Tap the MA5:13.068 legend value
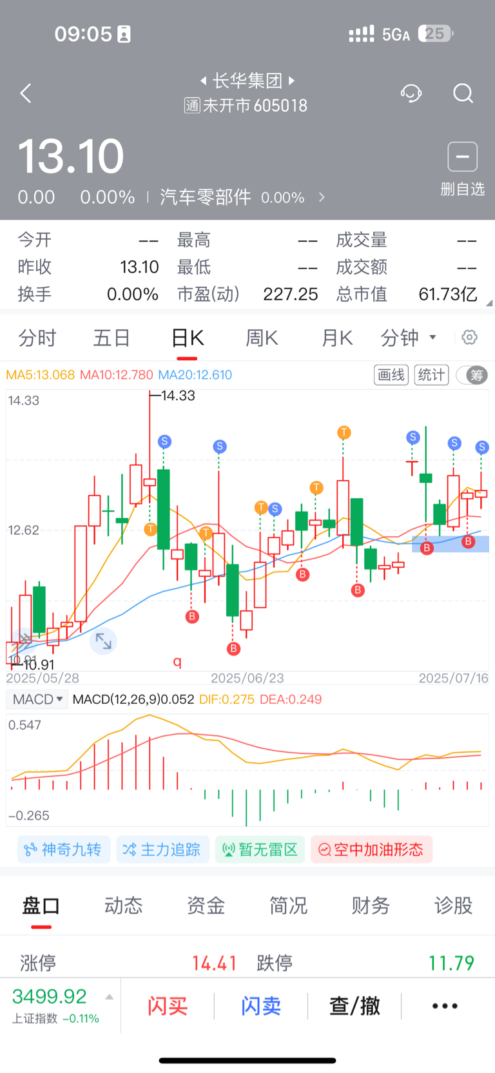495x1073 pixels. tap(40, 375)
